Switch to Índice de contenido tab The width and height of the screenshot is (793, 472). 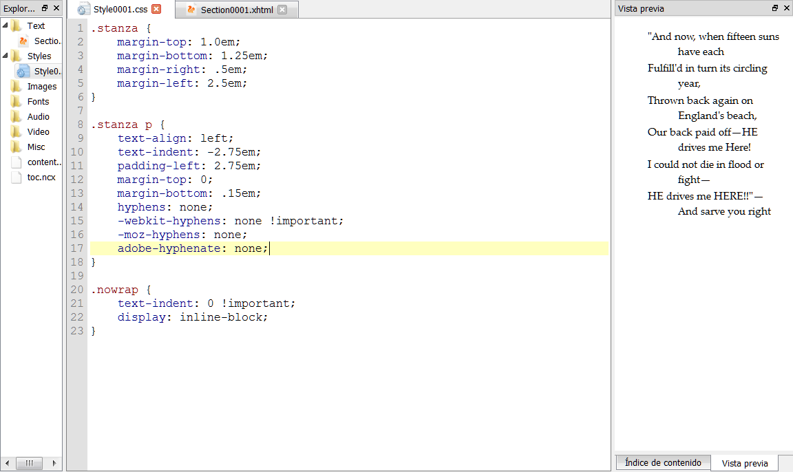click(663, 463)
